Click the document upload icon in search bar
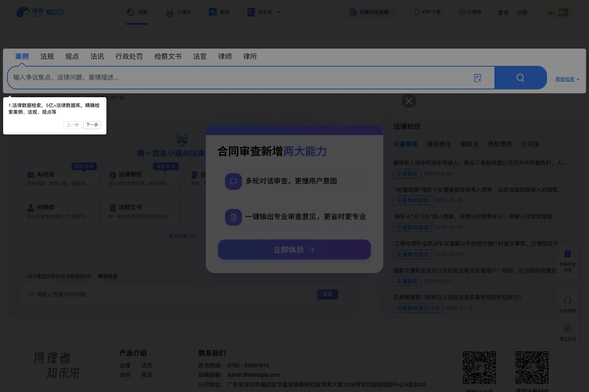 coord(478,78)
